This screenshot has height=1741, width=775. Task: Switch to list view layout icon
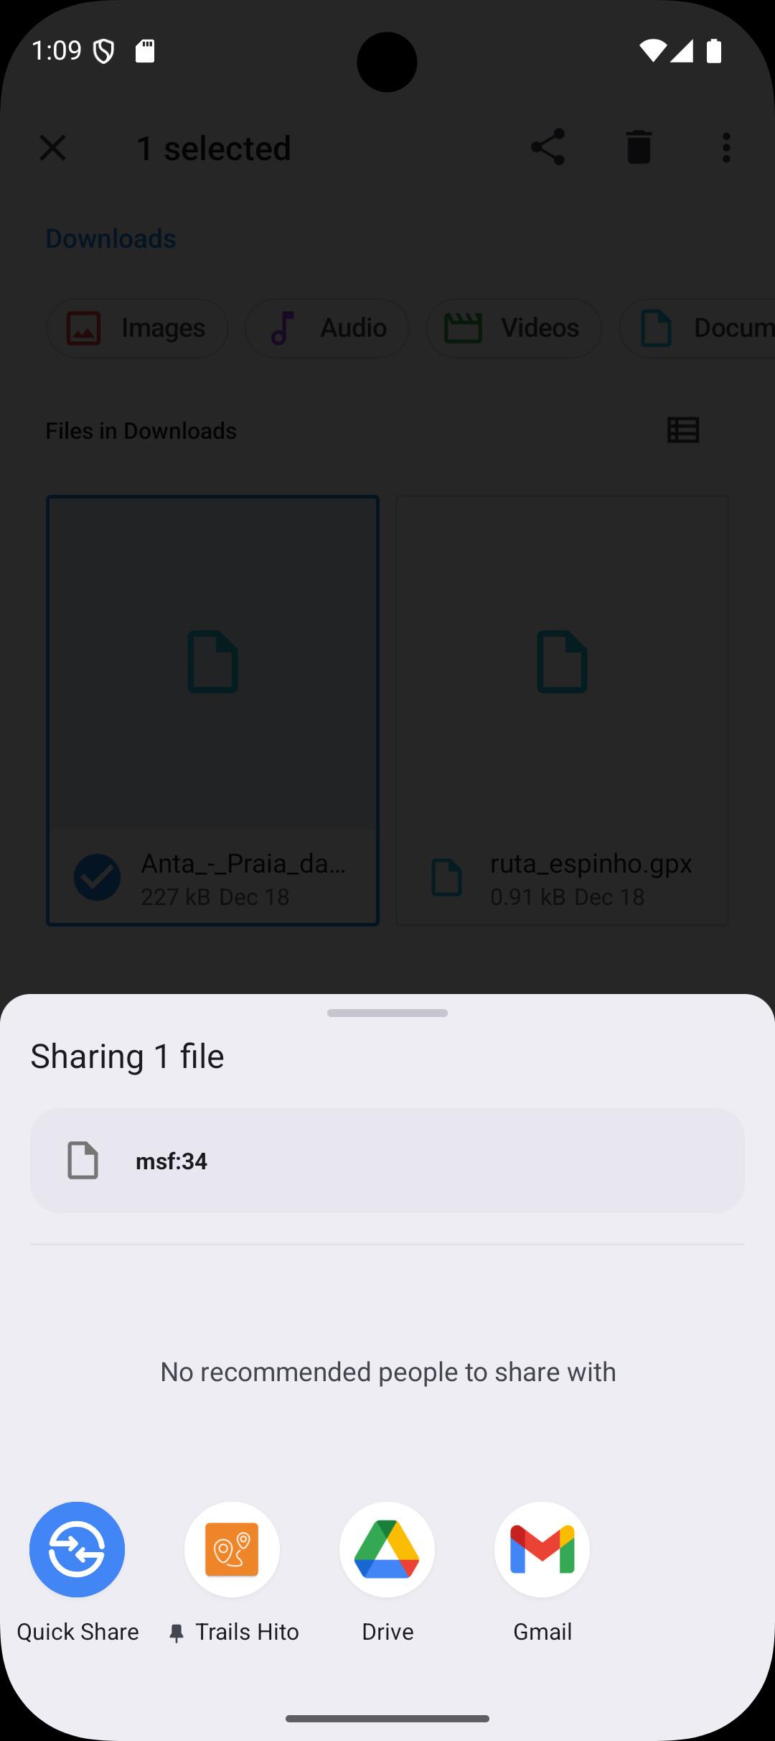point(683,430)
